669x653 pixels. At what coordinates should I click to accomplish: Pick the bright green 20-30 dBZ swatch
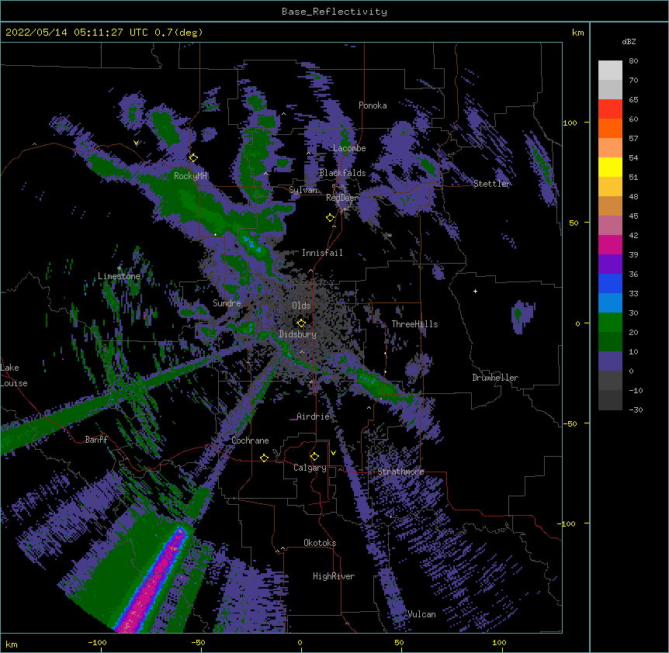click(x=610, y=323)
